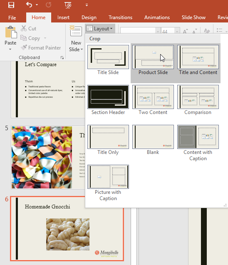The height and width of the screenshot is (265, 228).
Task: Choose the Picture with Caption layout
Action: tap(108, 183)
